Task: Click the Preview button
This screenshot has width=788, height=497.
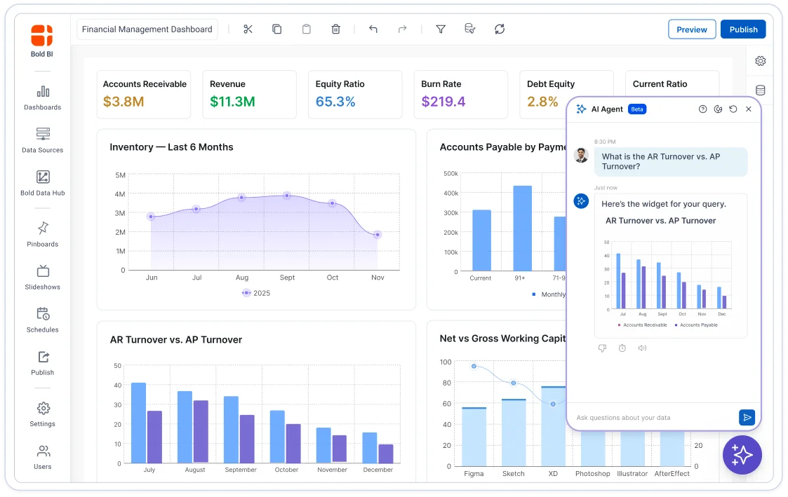Action: point(691,29)
